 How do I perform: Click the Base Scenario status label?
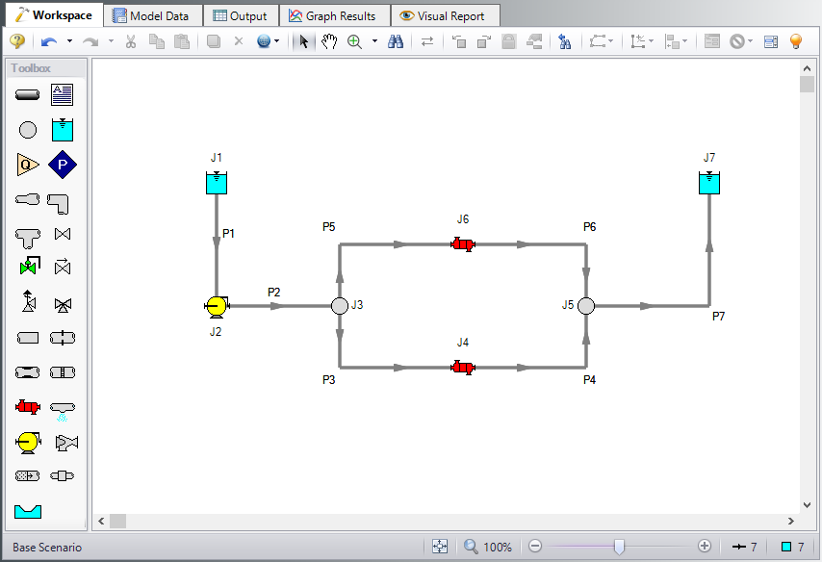point(47,548)
